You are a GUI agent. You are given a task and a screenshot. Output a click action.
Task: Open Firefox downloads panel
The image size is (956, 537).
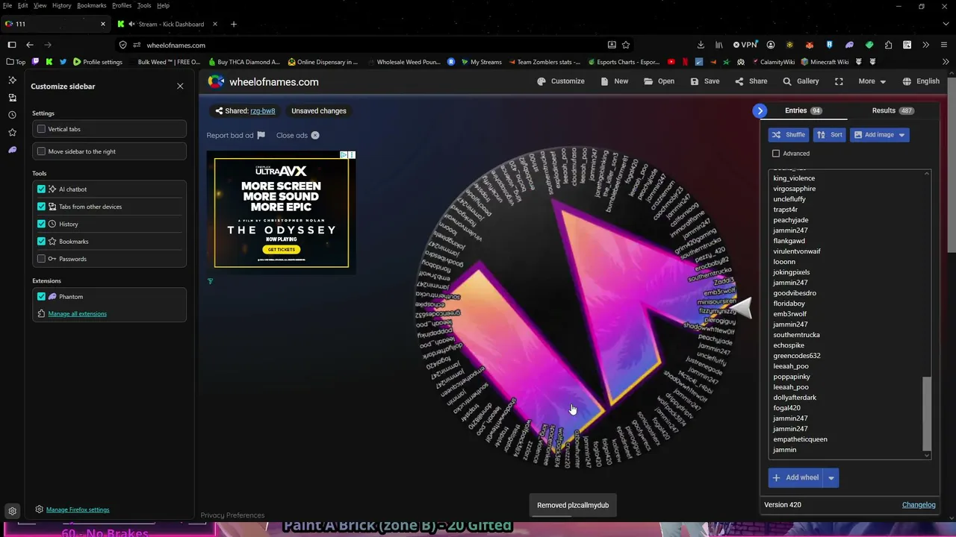701,45
